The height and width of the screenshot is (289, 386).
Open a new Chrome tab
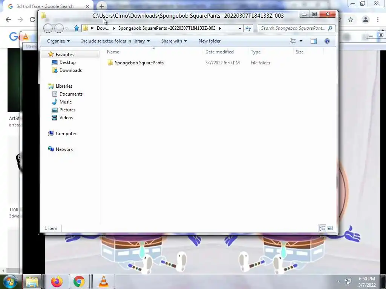[102, 6]
